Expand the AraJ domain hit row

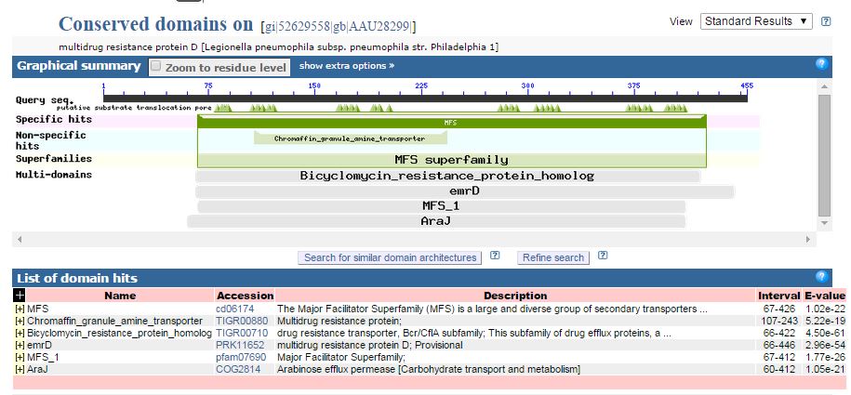(x=20, y=369)
